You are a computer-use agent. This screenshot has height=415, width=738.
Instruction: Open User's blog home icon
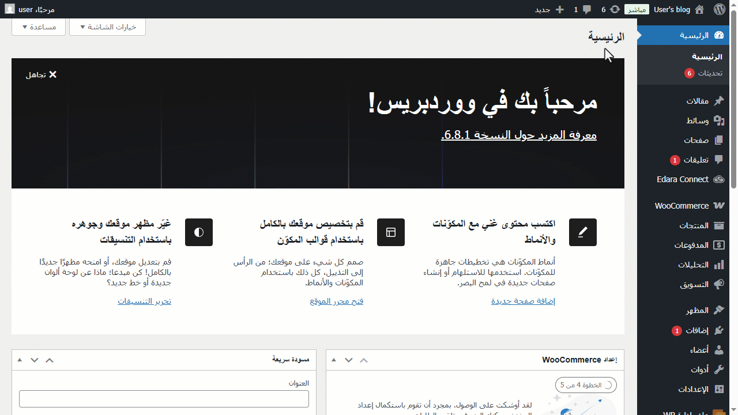click(x=699, y=9)
